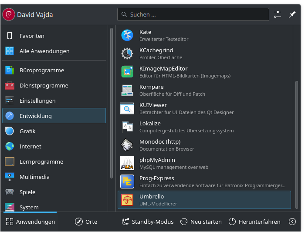The height and width of the screenshot is (232, 305).
Task: Click the Internet globe icon
Action: pos(10,146)
